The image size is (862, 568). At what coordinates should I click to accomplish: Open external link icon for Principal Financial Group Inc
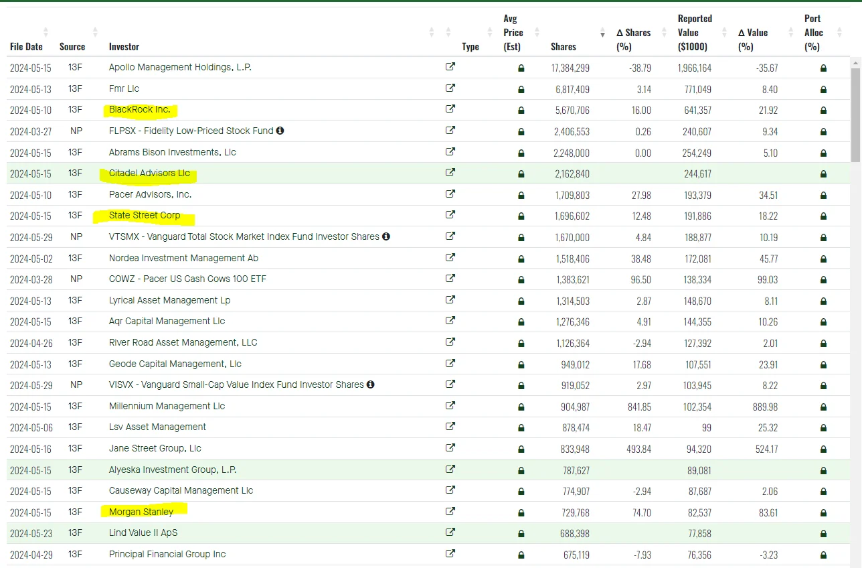[x=450, y=554]
